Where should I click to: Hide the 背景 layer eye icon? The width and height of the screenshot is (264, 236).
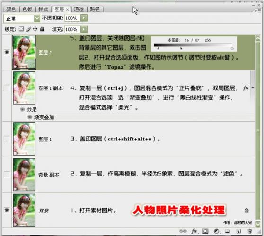7,210
